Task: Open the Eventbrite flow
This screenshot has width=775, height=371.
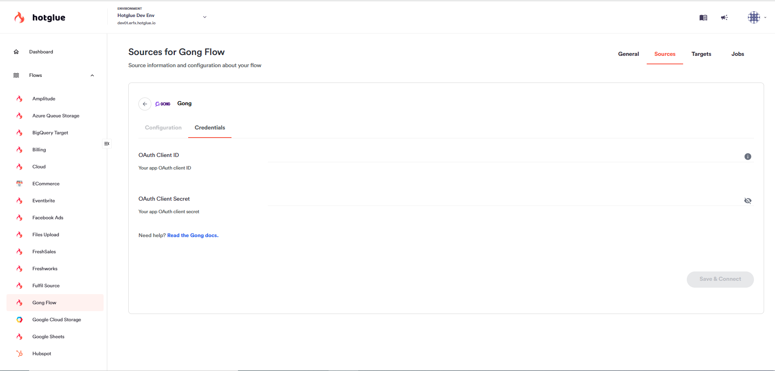Action: (44, 201)
